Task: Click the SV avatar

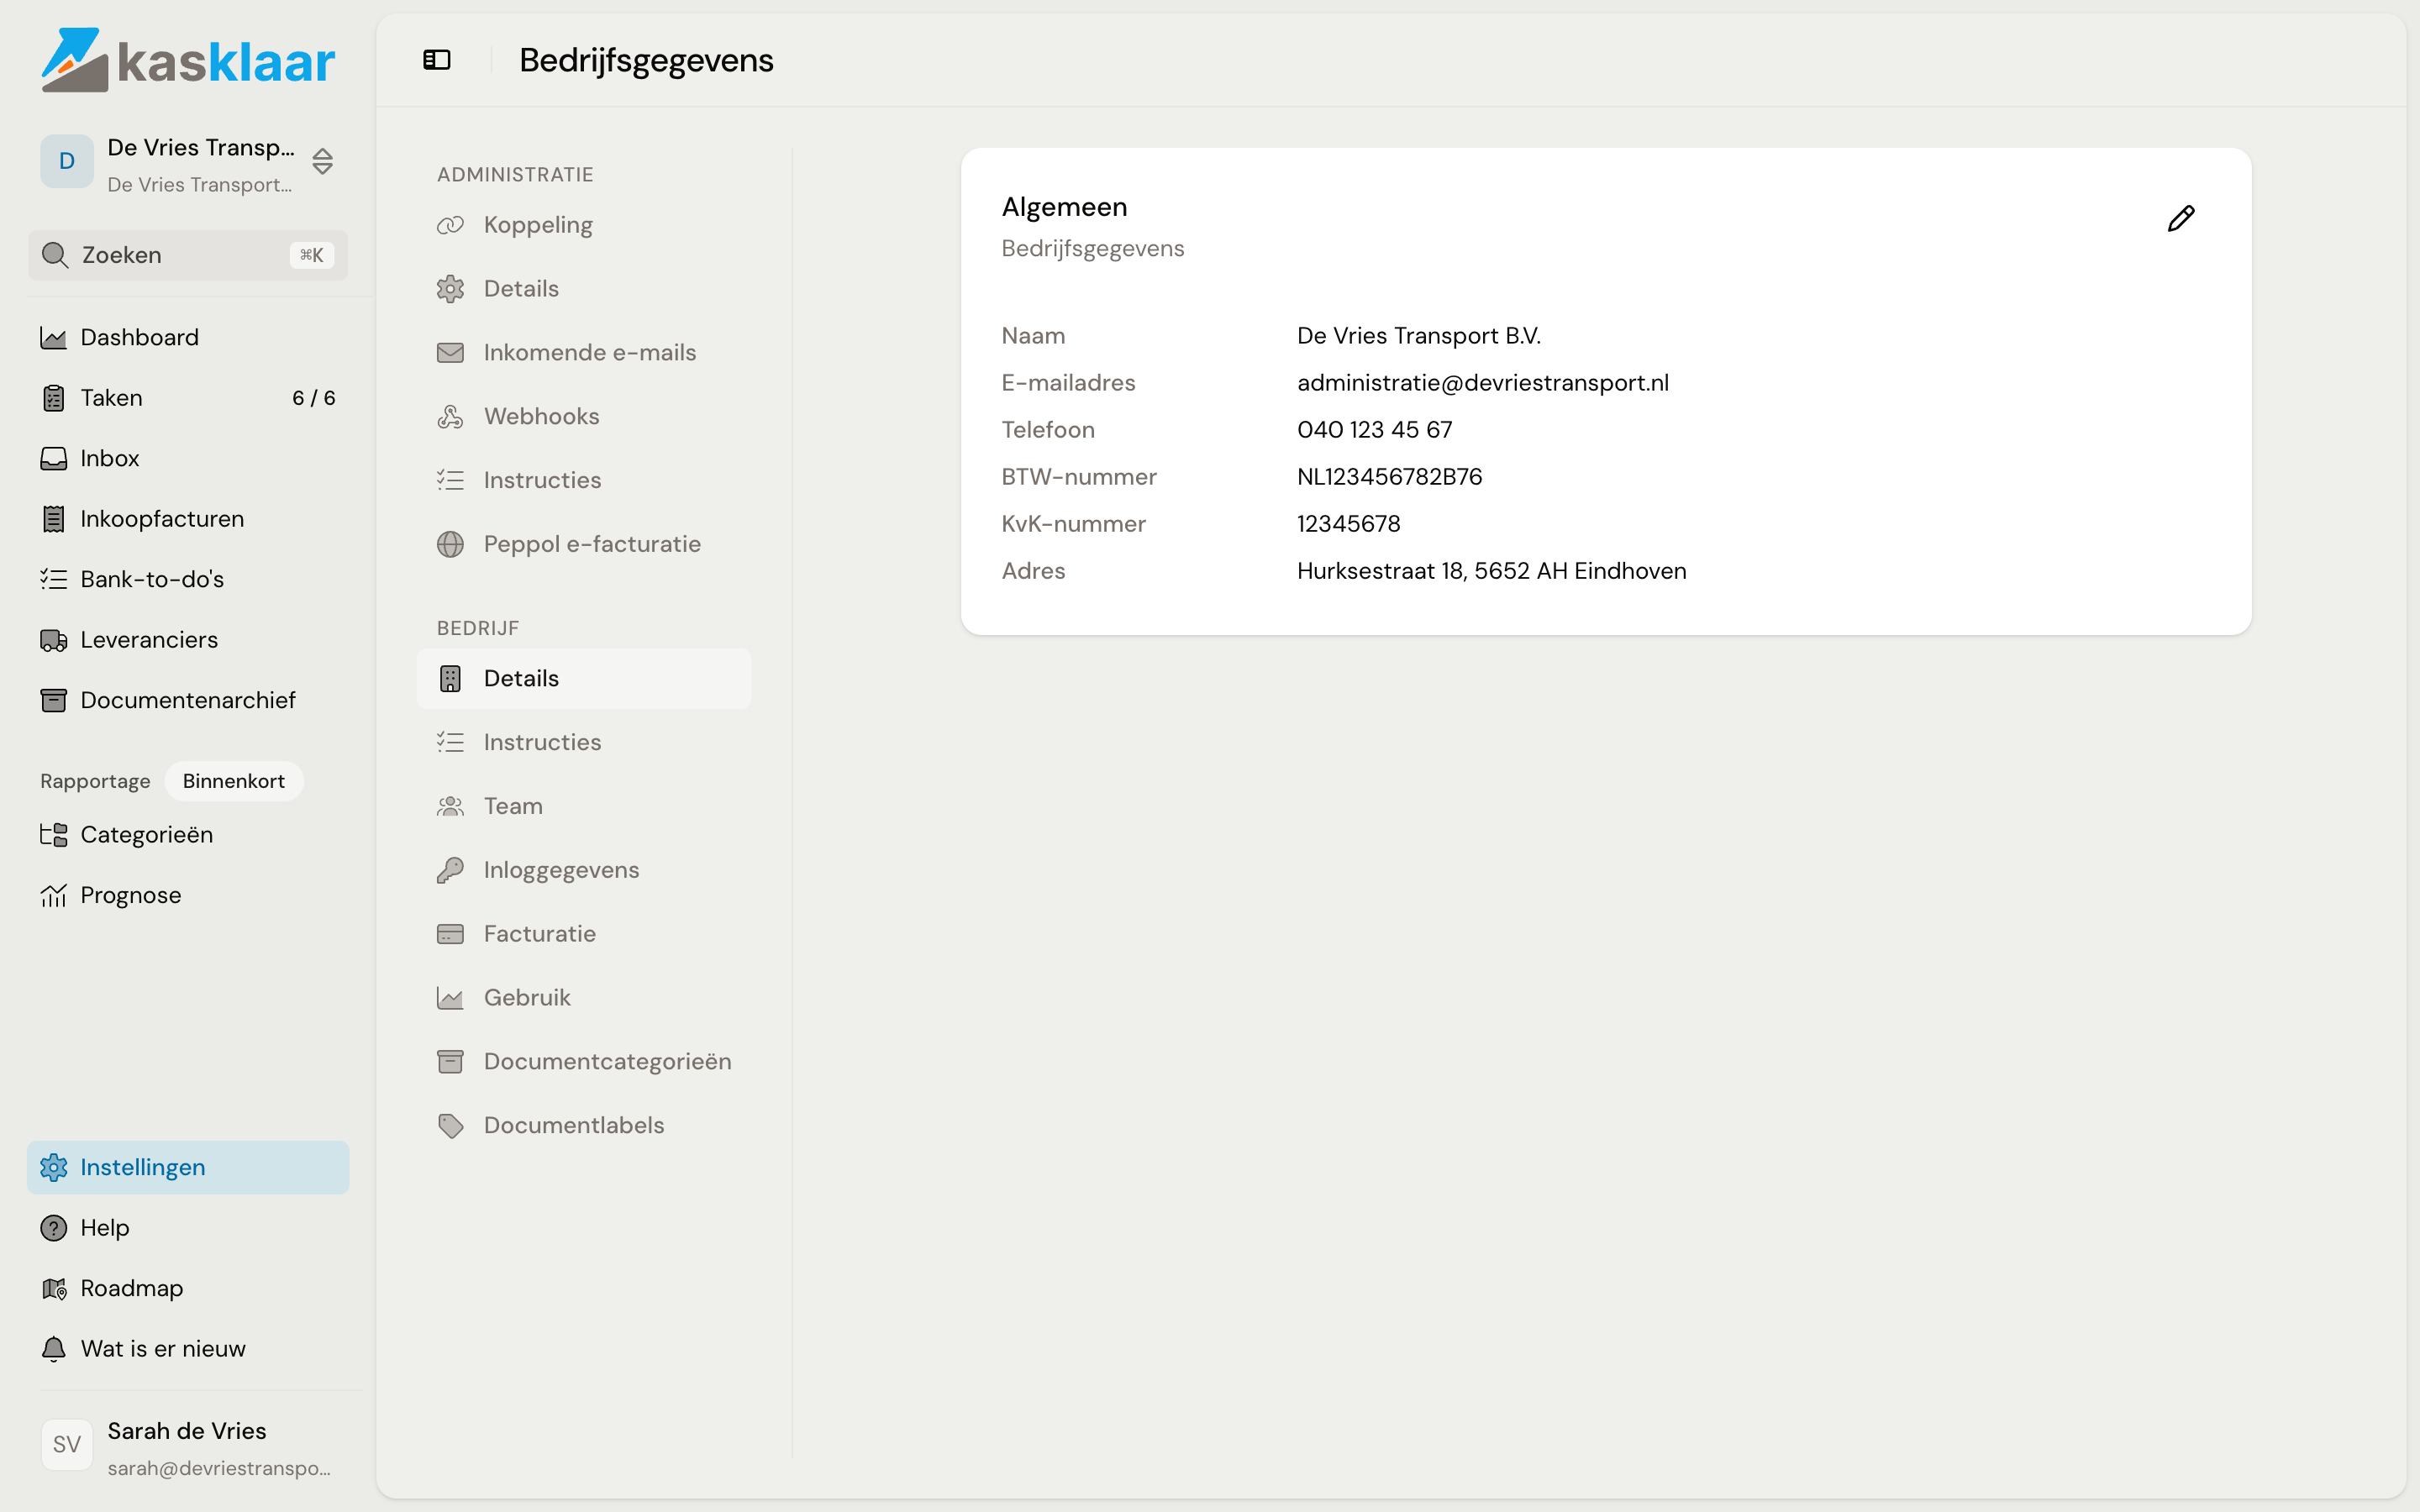Action: coord(67,1445)
